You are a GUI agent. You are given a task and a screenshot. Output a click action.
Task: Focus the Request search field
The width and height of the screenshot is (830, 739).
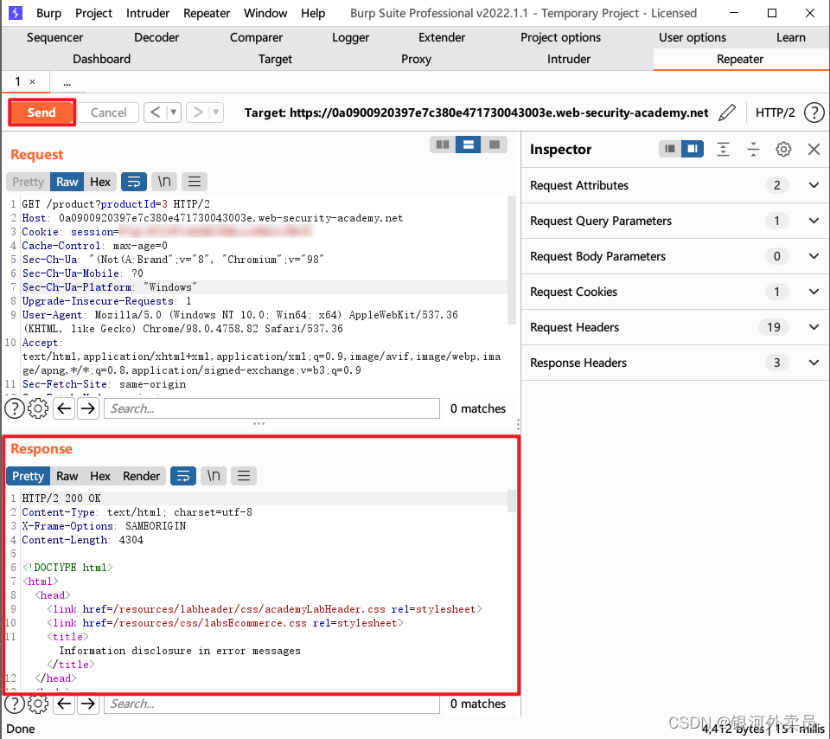click(x=272, y=408)
